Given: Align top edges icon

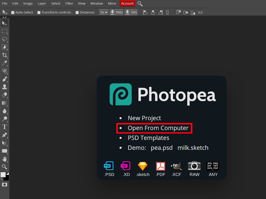Looking at the screenshot, I should point(178,12).
